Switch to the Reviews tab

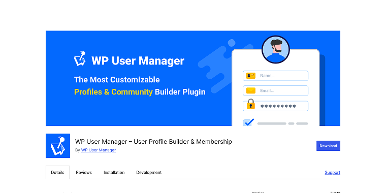coord(84,172)
